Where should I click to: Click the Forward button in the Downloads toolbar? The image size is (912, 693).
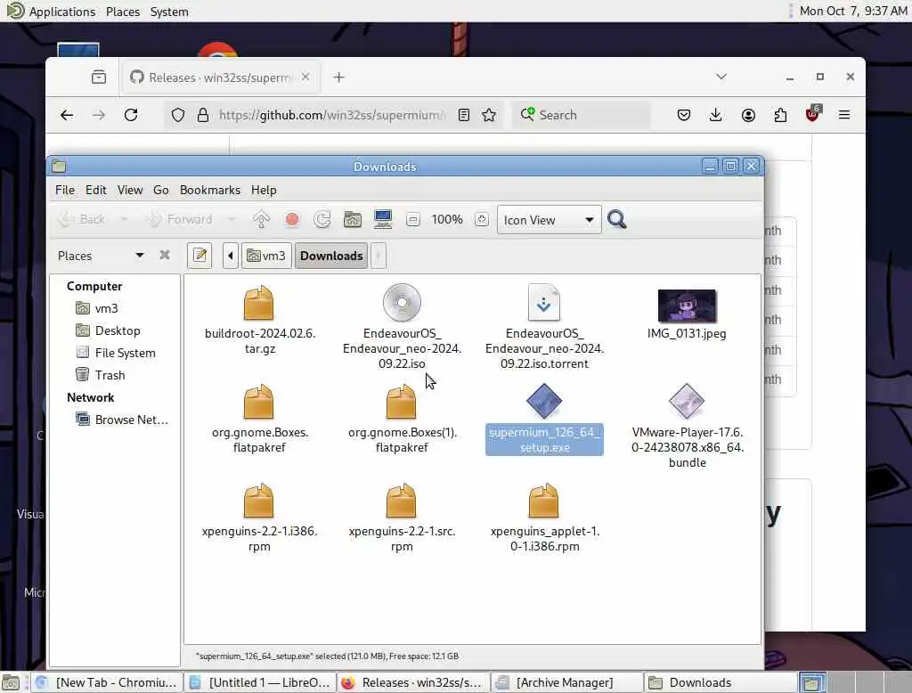pos(179,219)
